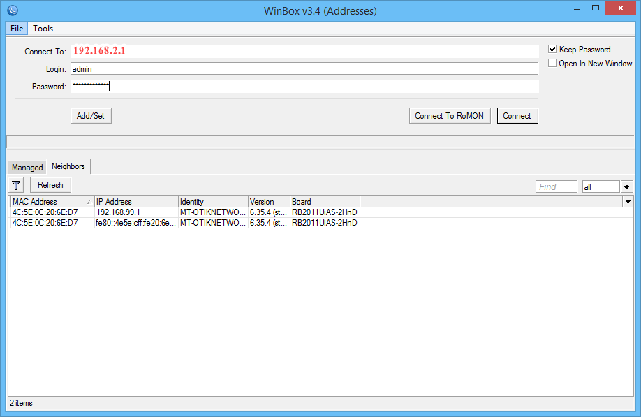The height and width of the screenshot is (417, 641).
Task: Click the Connect To RoMON button
Action: 450,116
